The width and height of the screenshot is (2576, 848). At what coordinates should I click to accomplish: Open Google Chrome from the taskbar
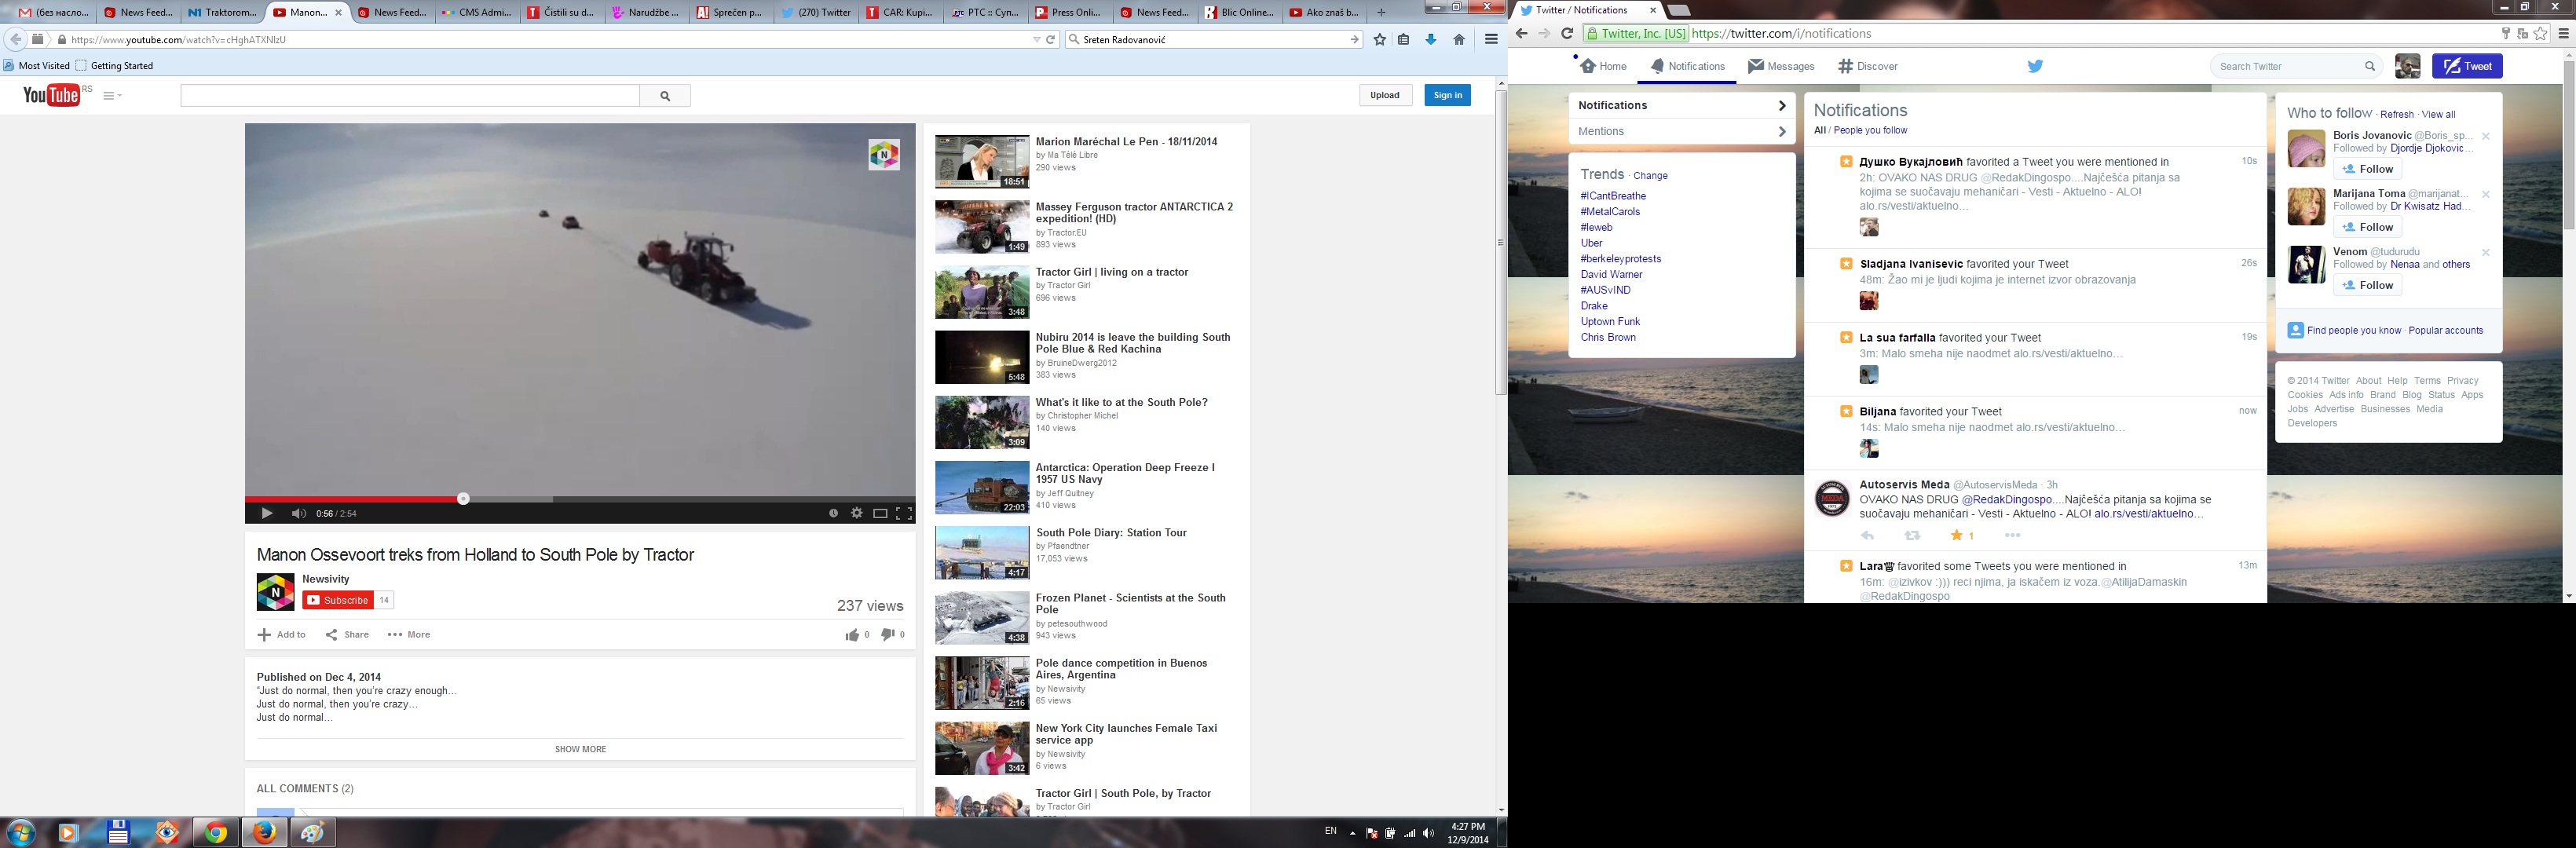pos(215,832)
